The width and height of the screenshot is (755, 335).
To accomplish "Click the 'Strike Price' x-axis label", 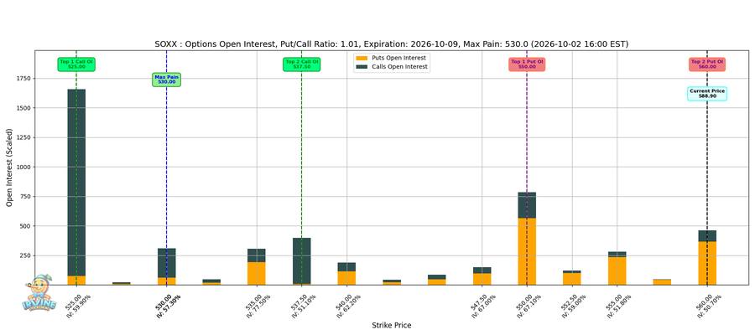I will click(x=392, y=326).
